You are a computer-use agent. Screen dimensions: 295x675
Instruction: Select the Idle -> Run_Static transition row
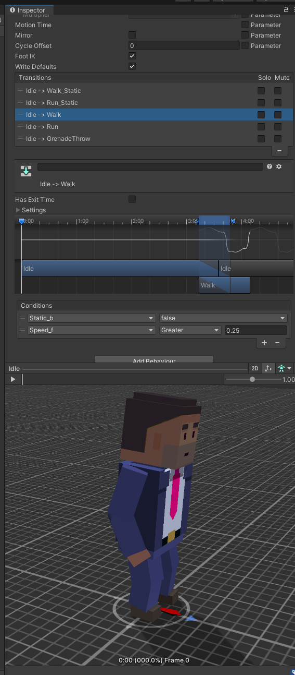[154, 102]
